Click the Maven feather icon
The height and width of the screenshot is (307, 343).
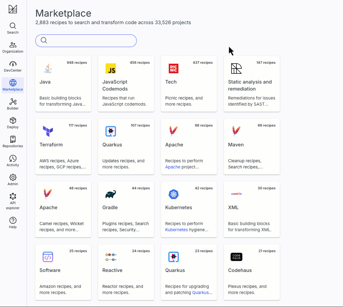[x=236, y=131]
